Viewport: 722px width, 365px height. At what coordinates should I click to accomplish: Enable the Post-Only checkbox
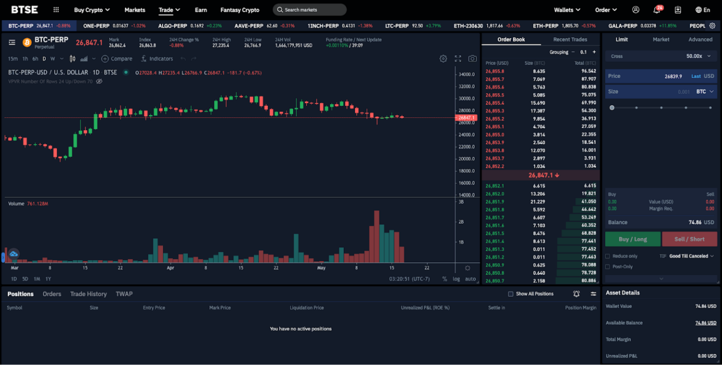pyautogui.click(x=607, y=266)
